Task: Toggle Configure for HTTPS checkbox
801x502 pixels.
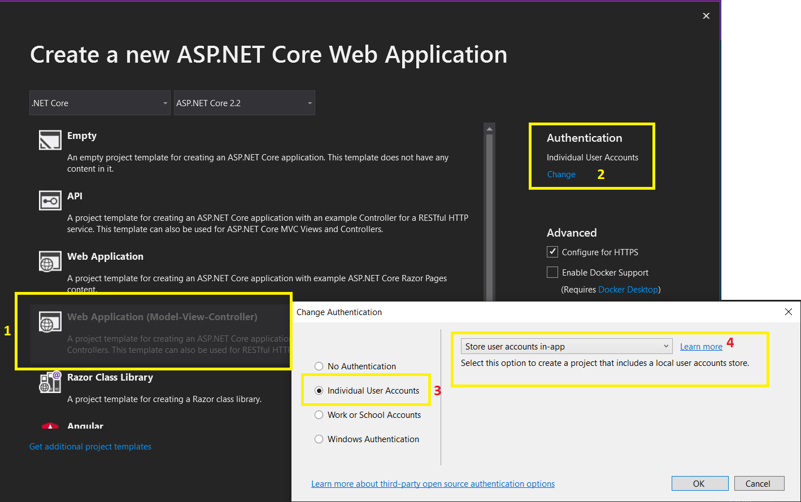Action: click(552, 252)
